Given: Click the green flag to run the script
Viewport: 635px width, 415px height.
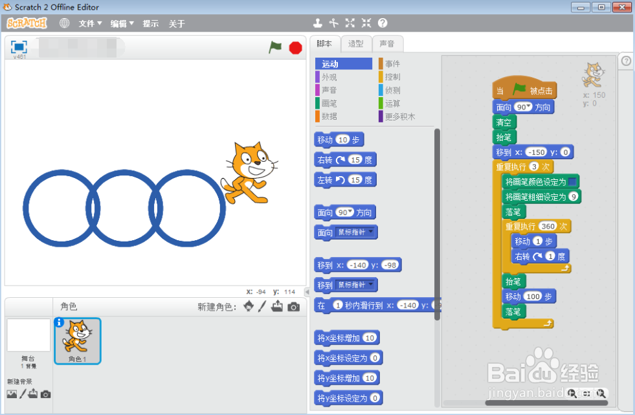Looking at the screenshot, I should (x=275, y=47).
